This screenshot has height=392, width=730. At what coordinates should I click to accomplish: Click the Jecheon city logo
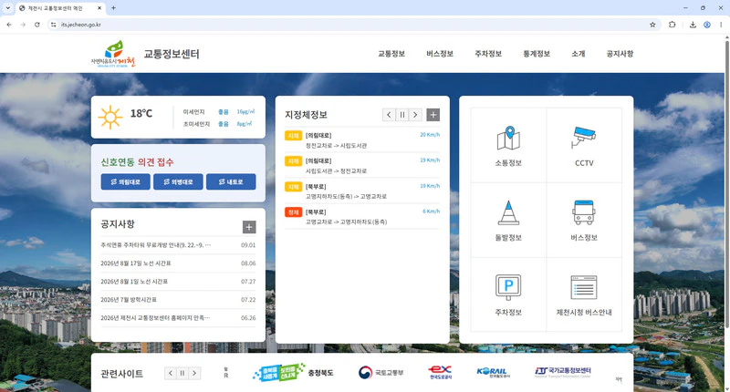pos(113,54)
